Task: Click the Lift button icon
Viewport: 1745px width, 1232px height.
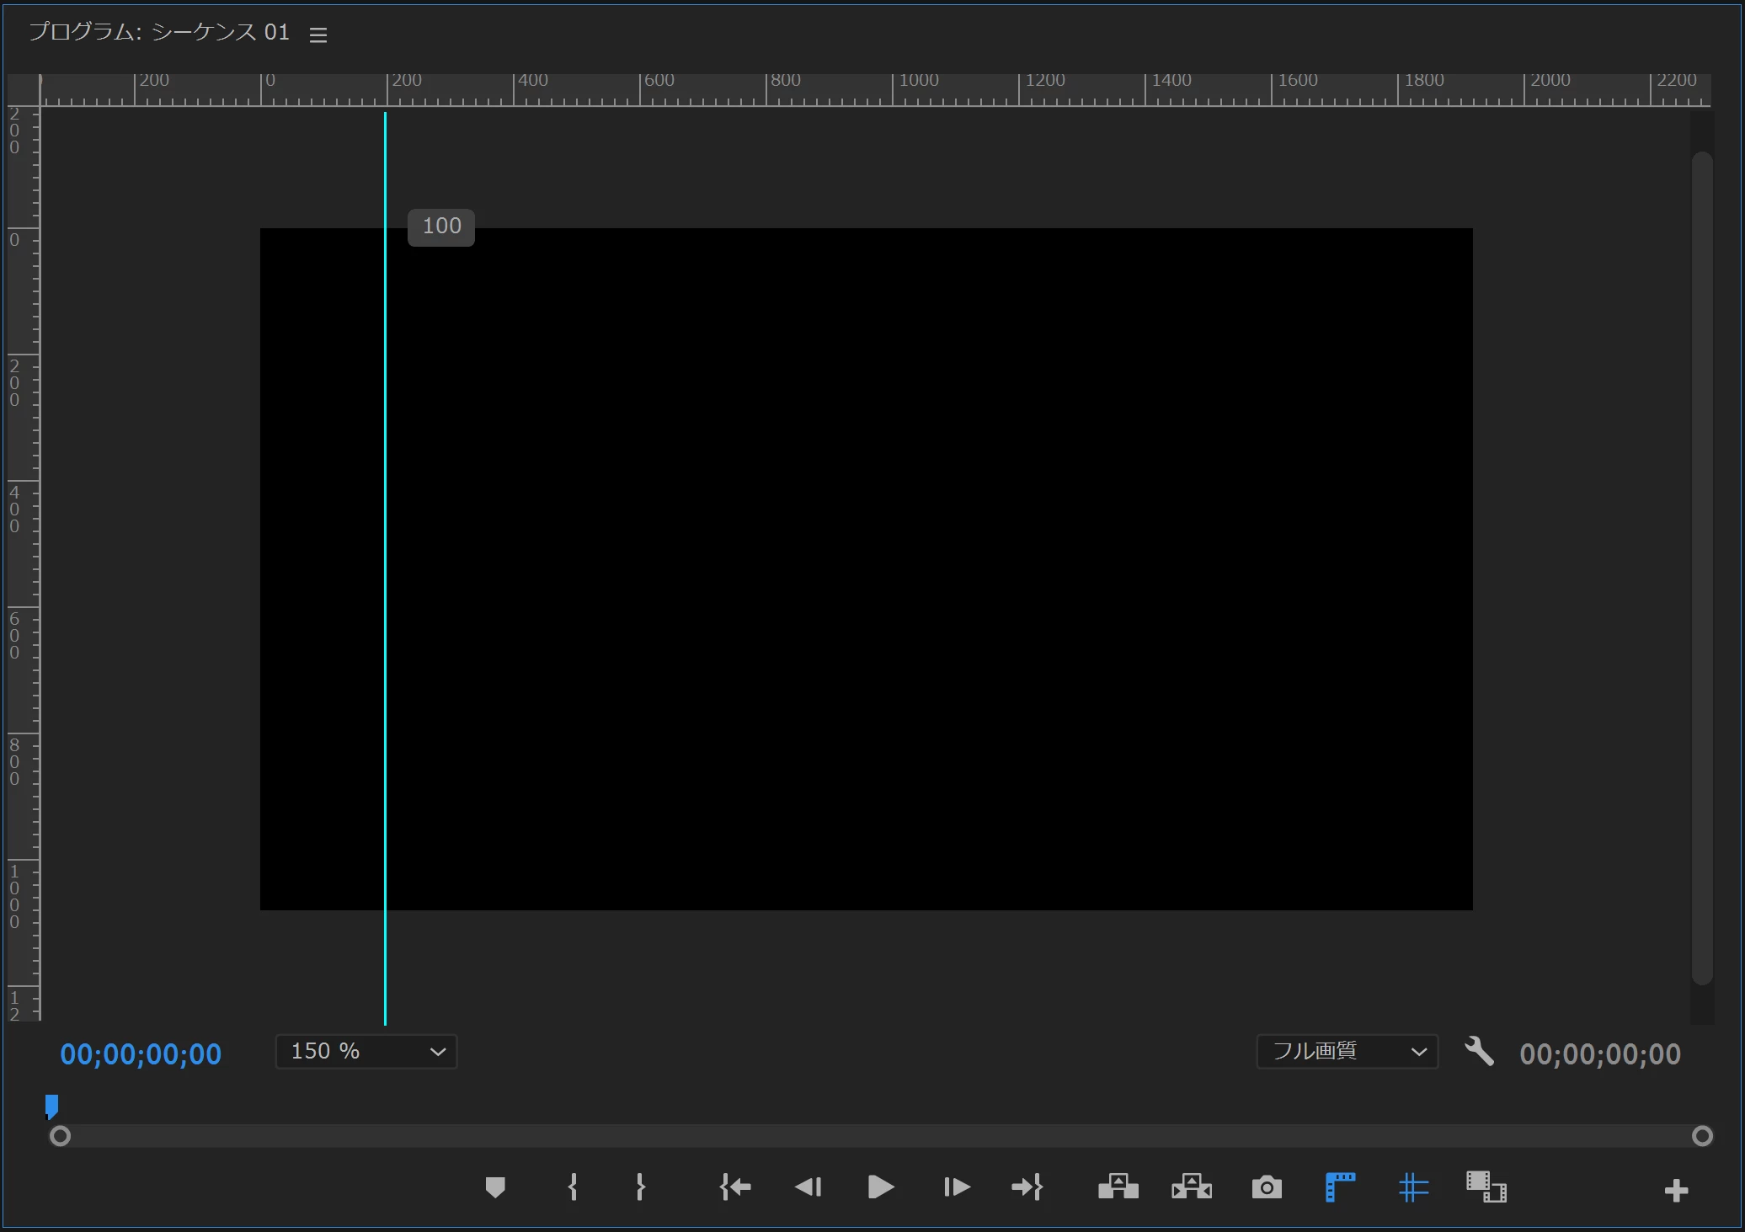Action: [1118, 1187]
